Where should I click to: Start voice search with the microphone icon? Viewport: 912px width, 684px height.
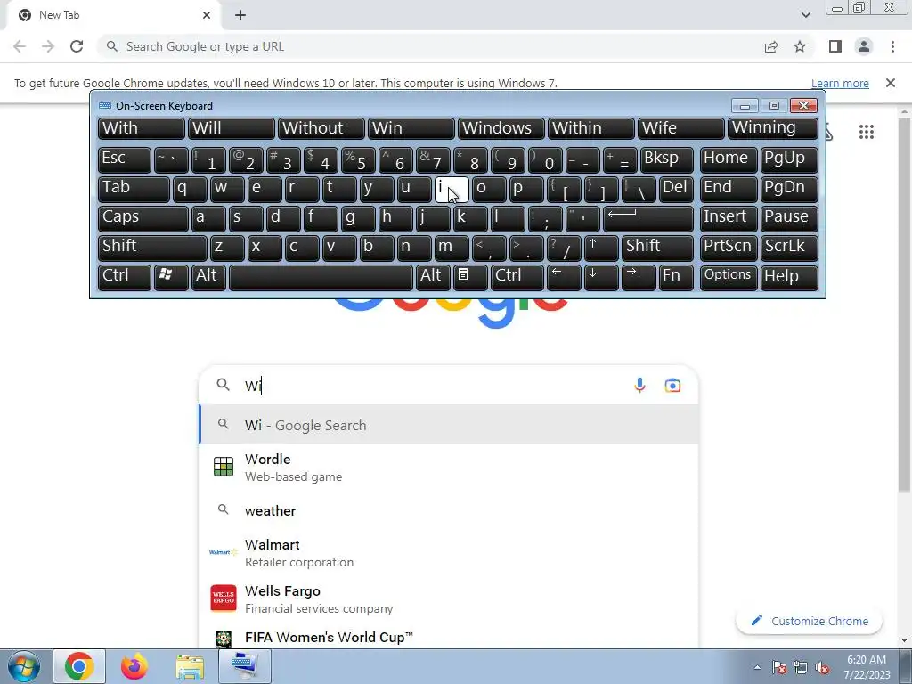pos(639,385)
